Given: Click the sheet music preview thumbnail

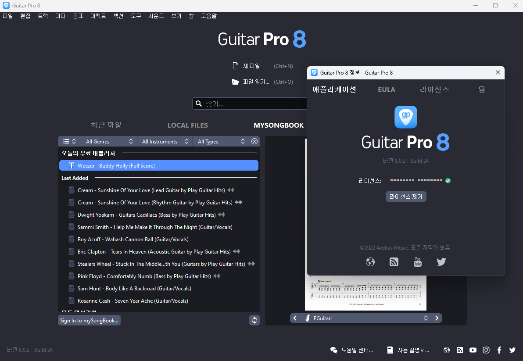Looking at the screenshot, I should (x=365, y=293).
